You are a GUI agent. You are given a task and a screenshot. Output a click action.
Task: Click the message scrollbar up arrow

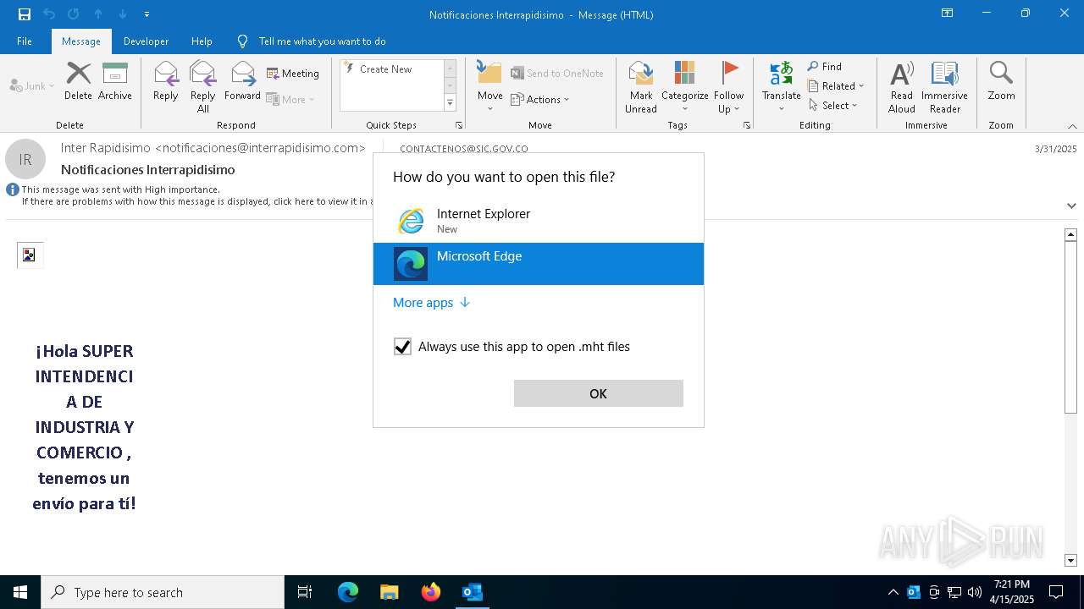pyautogui.click(x=1070, y=234)
